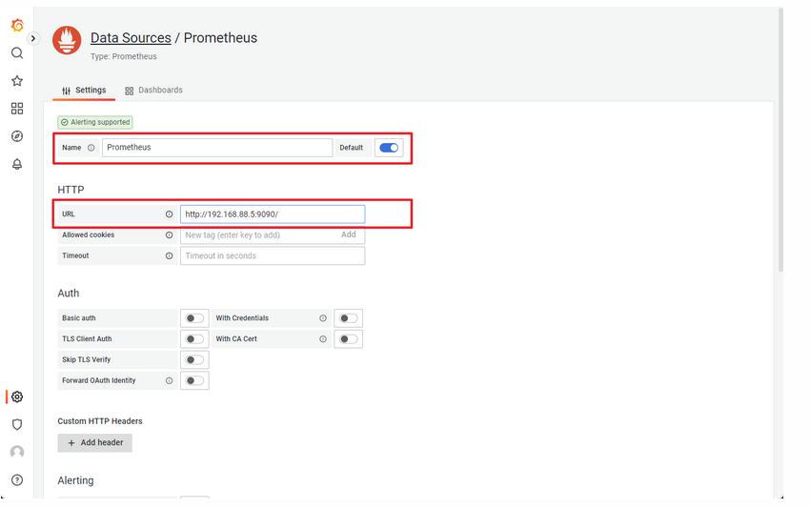Click Add for allowed cookies

(349, 234)
